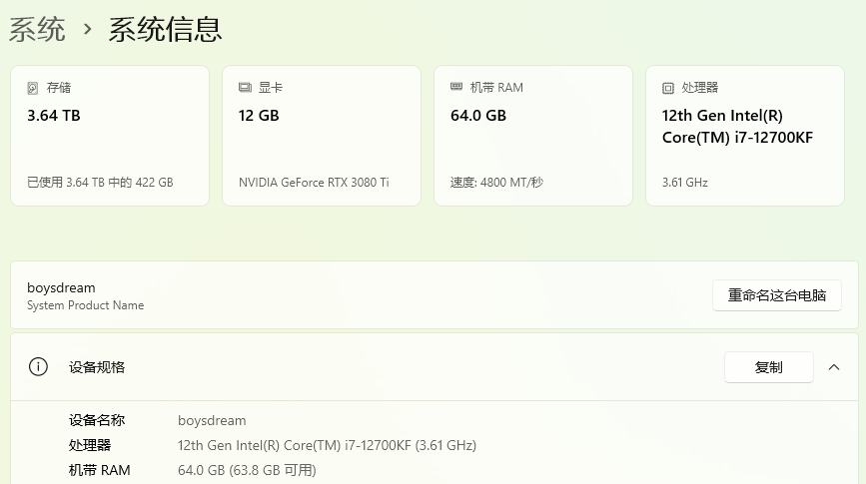Click the 机带 RAM specification row value
This screenshot has width=866, height=484.
[x=247, y=470]
